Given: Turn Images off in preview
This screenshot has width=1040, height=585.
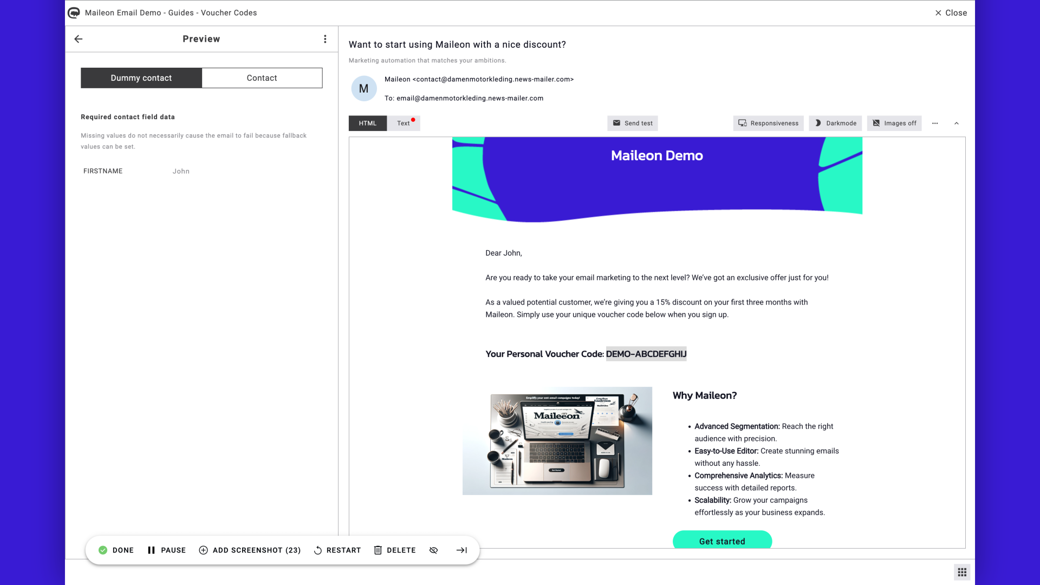Looking at the screenshot, I should (894, 123).
